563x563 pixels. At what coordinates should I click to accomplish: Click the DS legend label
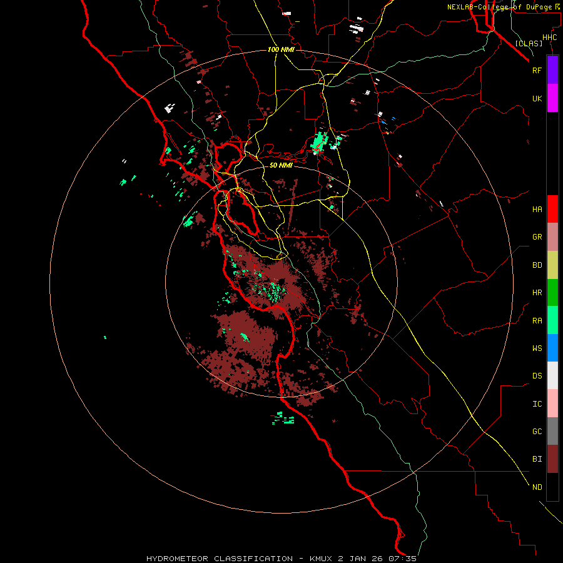pyautogui.click(x=537, y=376)
